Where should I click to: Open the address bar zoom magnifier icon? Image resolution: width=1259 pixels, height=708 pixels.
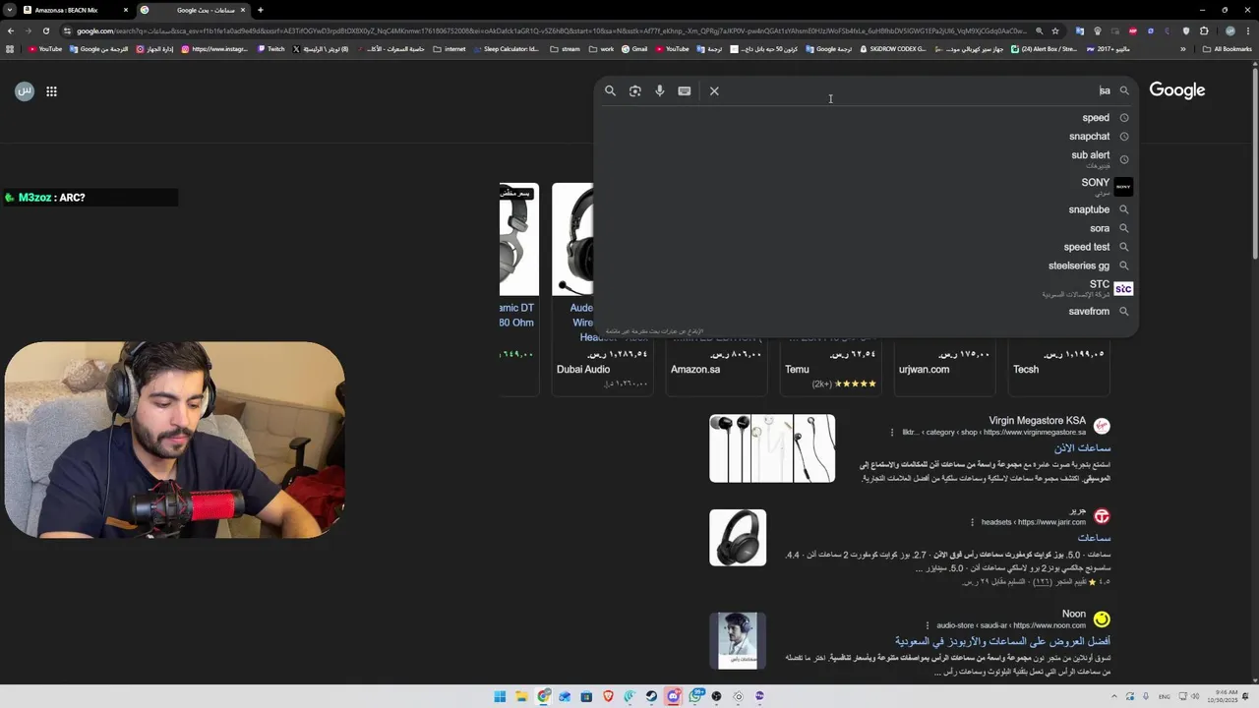click(x=1039, y=30)
